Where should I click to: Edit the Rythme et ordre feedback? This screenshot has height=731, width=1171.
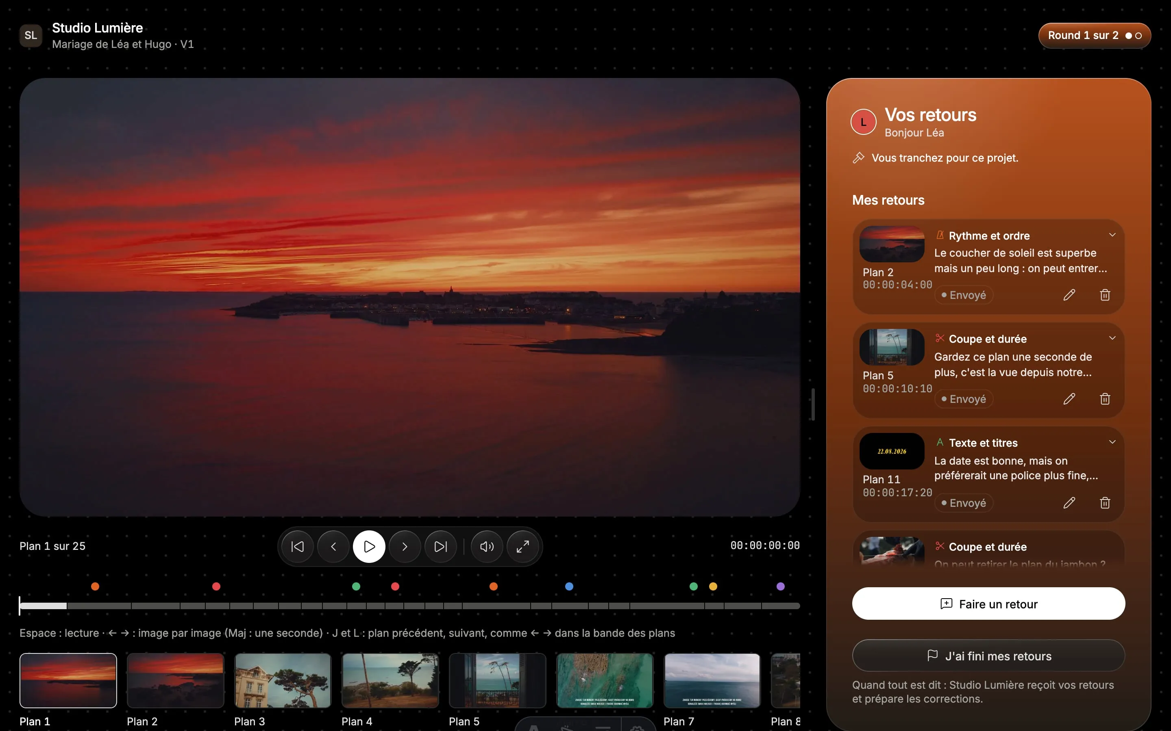click(x=1069, y=295)
